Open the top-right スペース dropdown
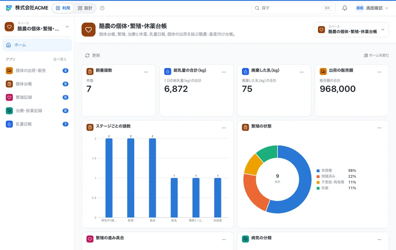The height and width of the screenshot is (250, 396). tap(351, 30)
